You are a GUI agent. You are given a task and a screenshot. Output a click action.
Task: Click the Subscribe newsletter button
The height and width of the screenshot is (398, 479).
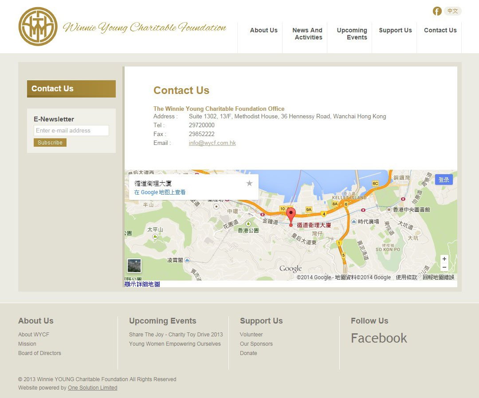50,143
